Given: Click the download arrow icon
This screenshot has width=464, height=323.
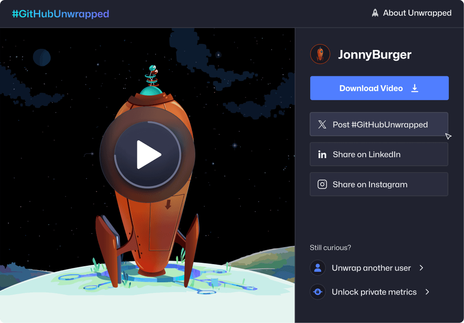Looking at the screenshot, I should tap(415, 88).
